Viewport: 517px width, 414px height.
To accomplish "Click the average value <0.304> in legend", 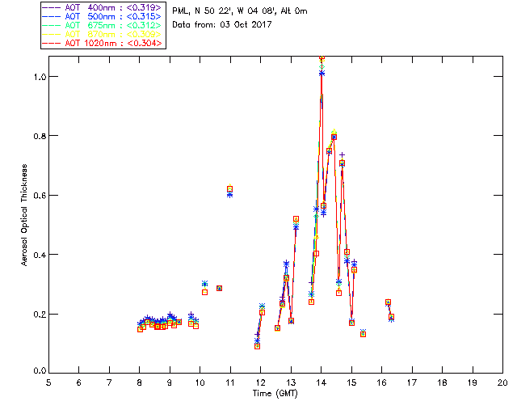I will point(144,43).
